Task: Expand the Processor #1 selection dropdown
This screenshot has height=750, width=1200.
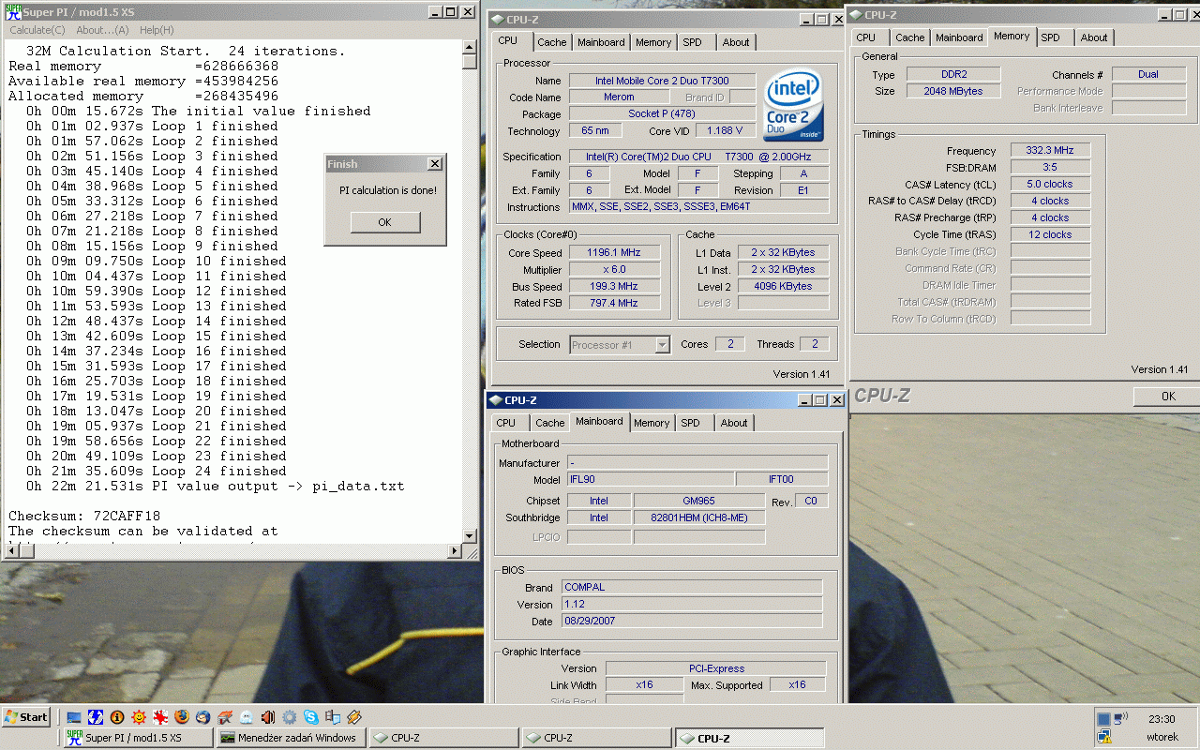Action: pos(662,345)
